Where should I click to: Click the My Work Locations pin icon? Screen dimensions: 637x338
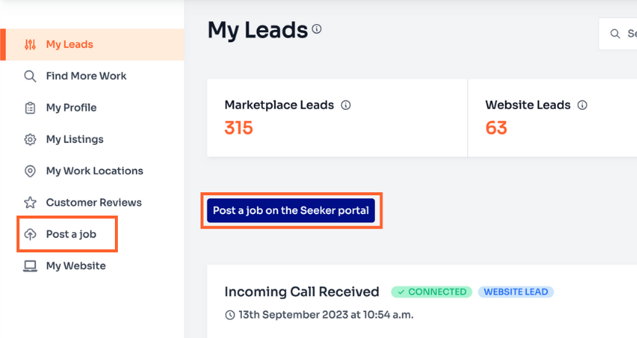point(30,171)
